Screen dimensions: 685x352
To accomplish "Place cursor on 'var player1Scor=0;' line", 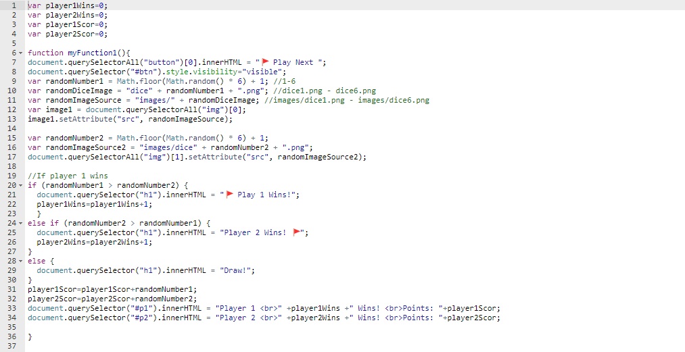I will [x=67, y=24].
